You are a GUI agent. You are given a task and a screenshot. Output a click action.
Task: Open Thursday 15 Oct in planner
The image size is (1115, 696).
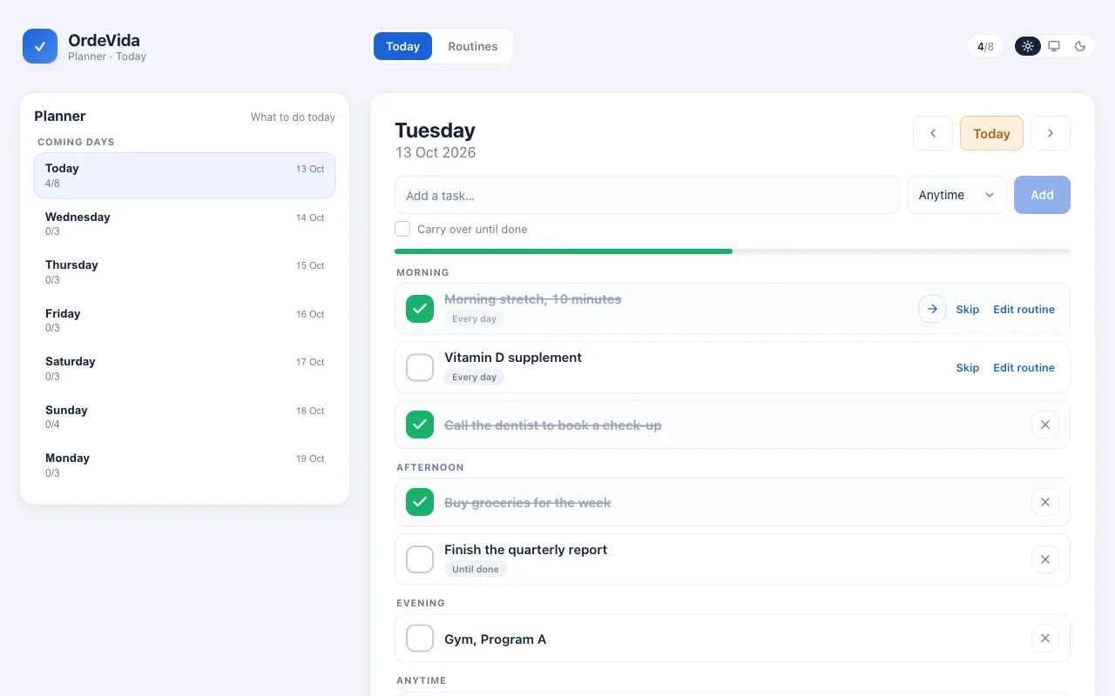pos(185,271)
